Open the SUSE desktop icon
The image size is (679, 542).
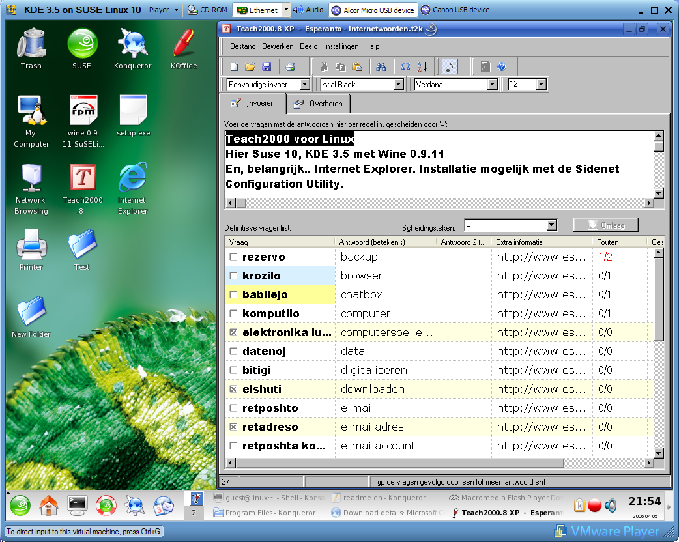click(x=82, y=49)
